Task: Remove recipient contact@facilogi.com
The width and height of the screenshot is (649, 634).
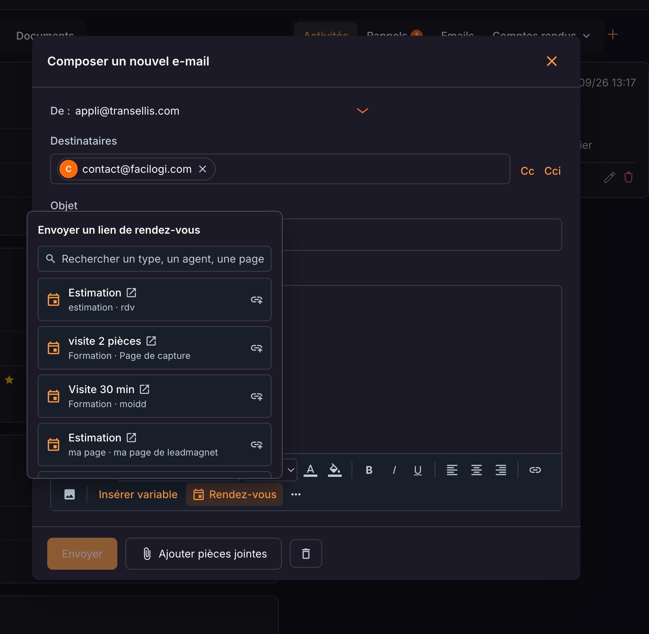Action: pos(203,169)
